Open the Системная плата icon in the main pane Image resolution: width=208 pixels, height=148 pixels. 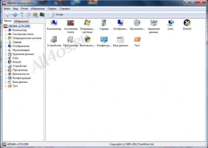point(71,27)
